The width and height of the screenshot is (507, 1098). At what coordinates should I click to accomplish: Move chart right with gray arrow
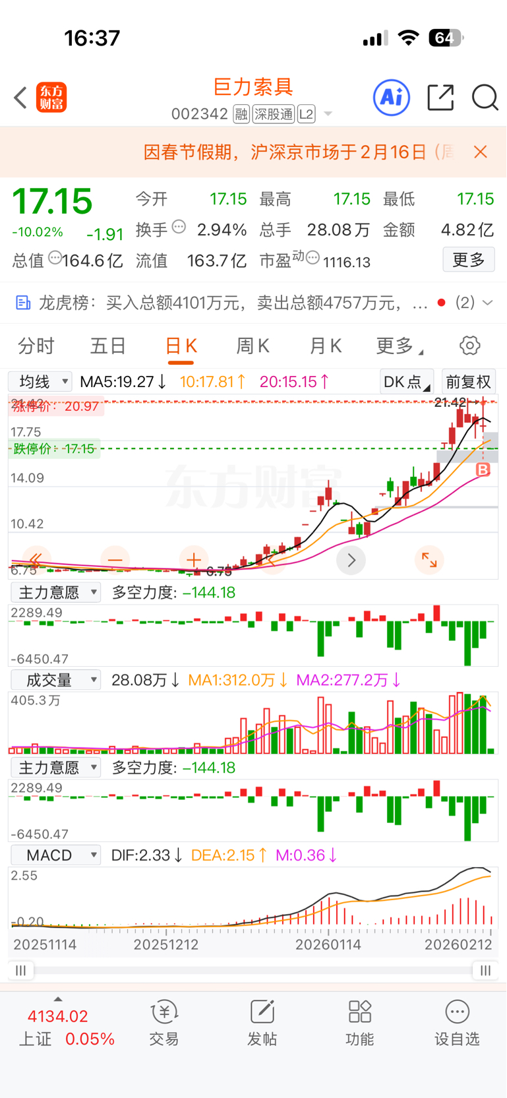click(x=351, y=561)
